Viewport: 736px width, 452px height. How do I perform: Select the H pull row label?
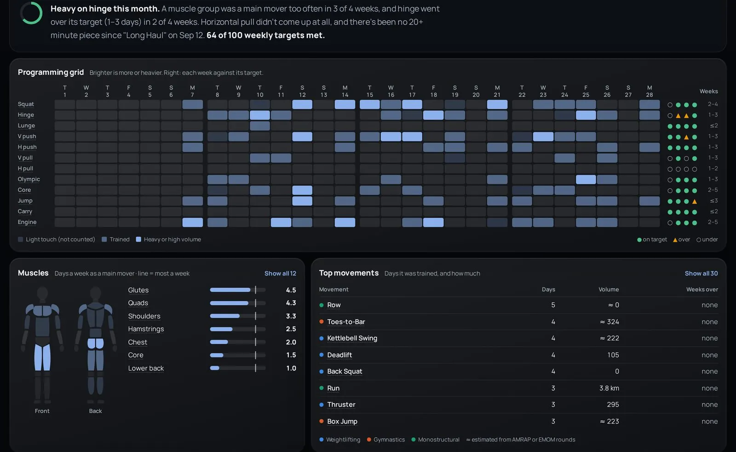pyautogui.click(x=25, y=169)
